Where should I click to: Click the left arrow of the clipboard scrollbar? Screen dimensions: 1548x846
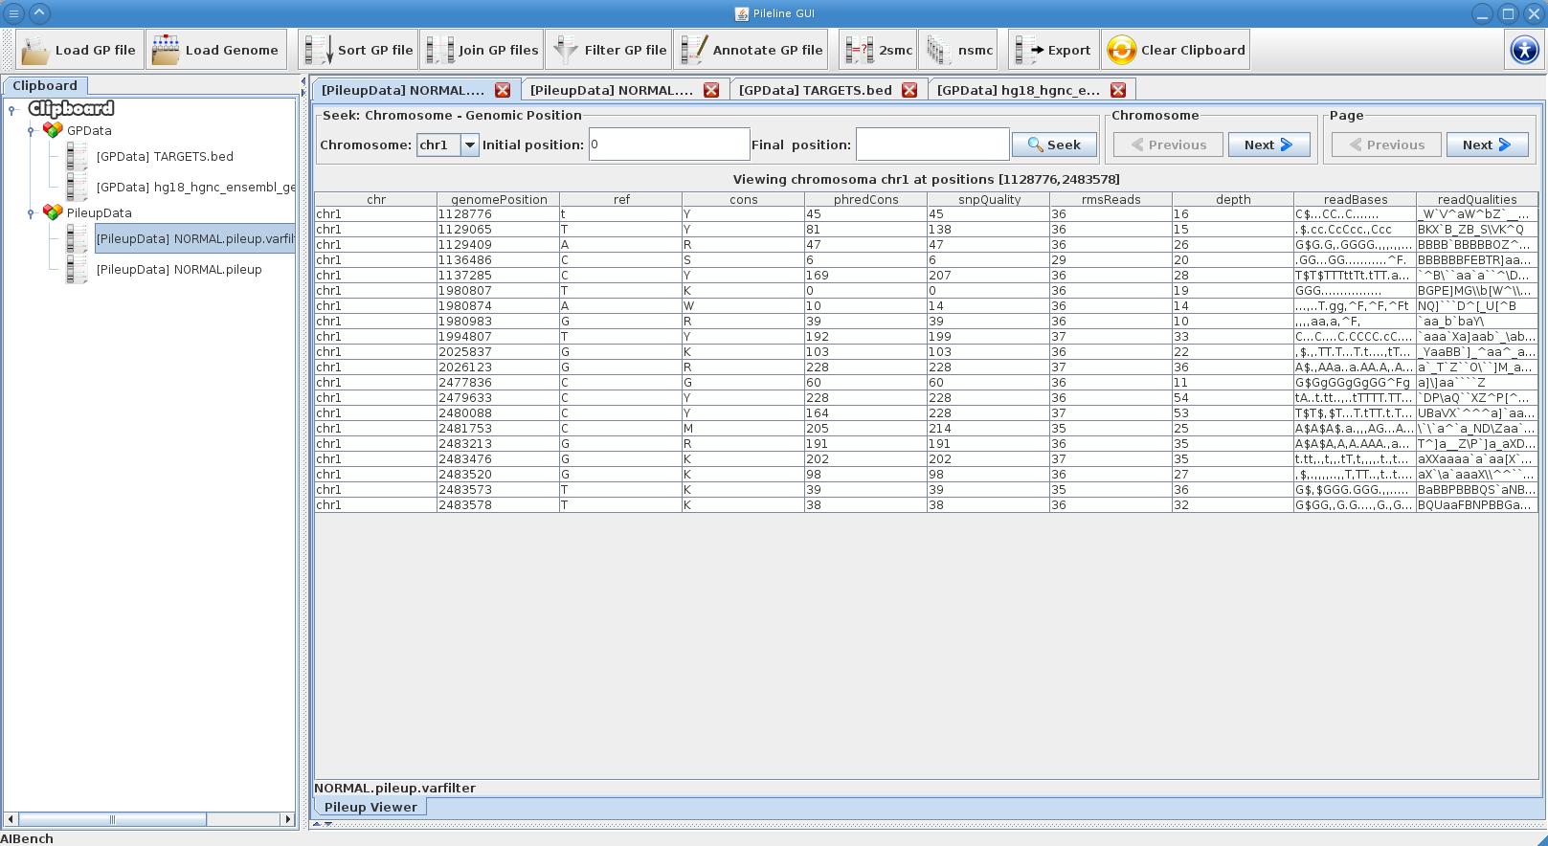pos(11,819)
